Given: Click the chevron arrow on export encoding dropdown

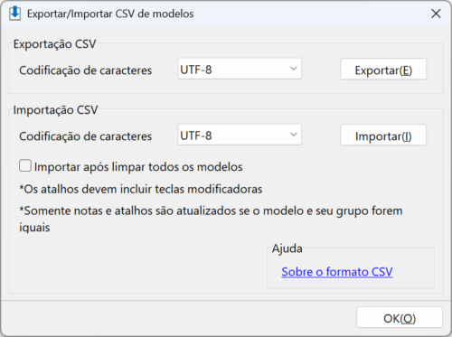Looking at the screenshot, I should 294,69.
